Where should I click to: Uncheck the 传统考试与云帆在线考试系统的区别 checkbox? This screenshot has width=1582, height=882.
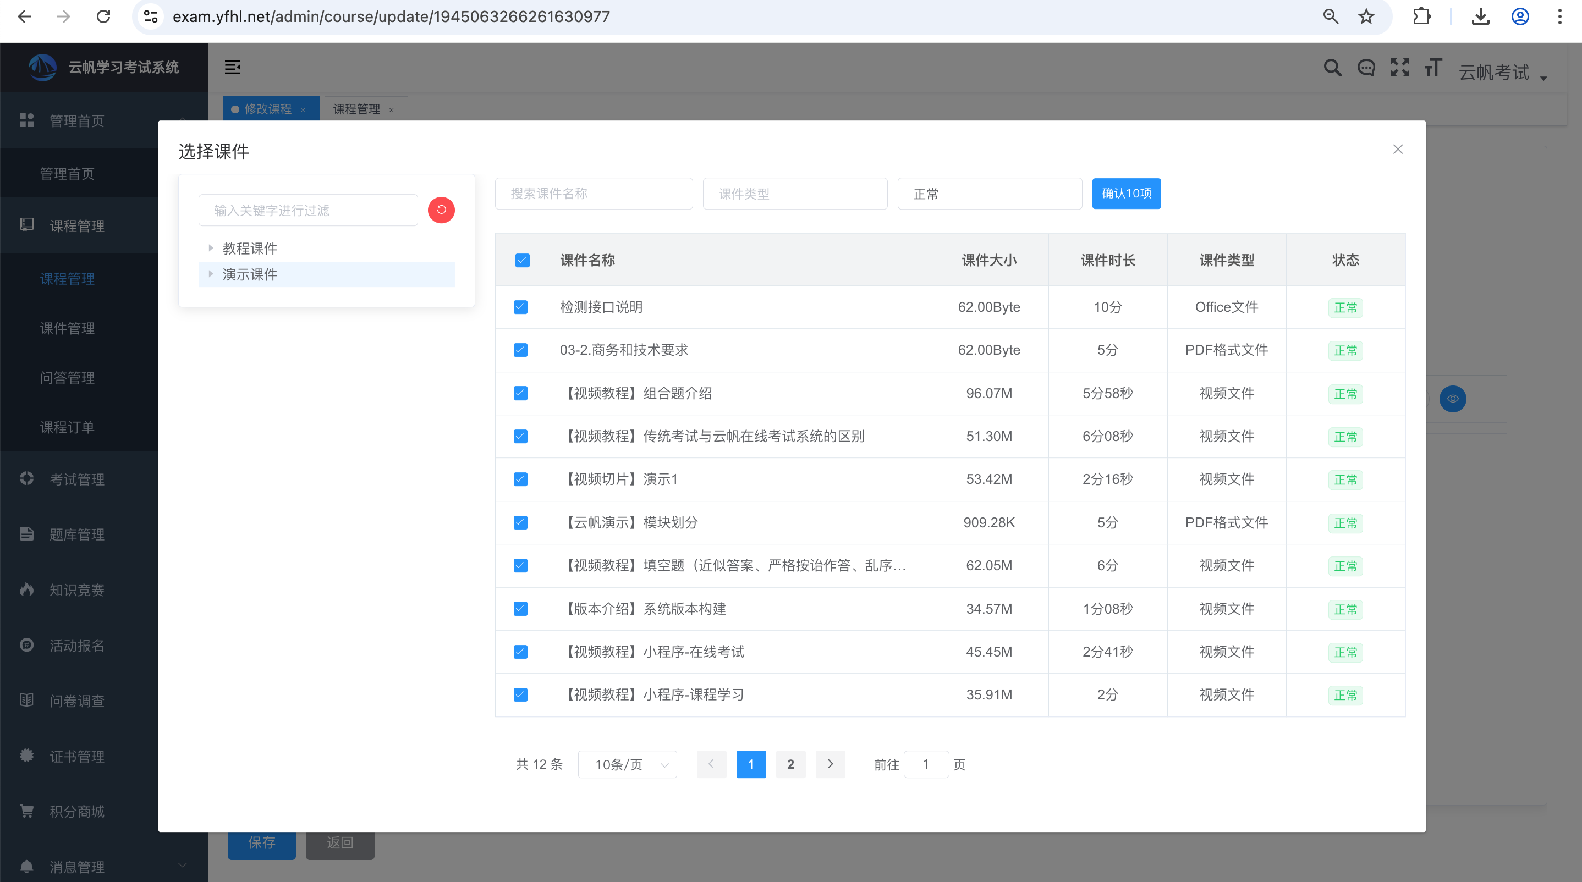[520, 436]
